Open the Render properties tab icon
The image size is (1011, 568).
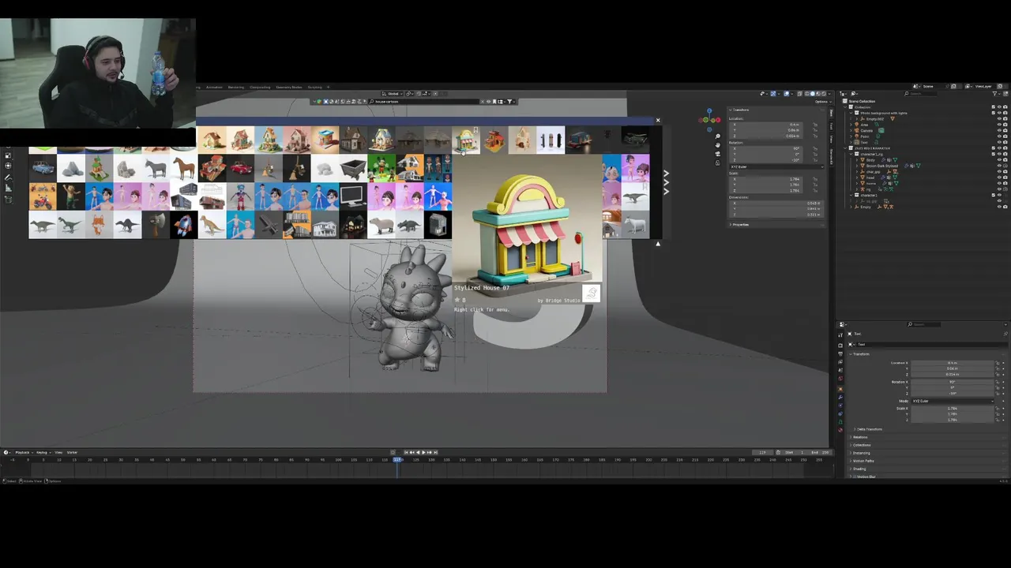point(840,346)
